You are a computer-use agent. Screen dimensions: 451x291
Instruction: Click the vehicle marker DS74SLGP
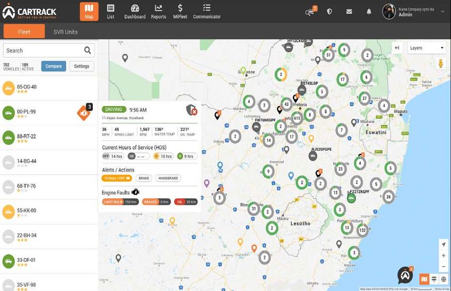302,90
